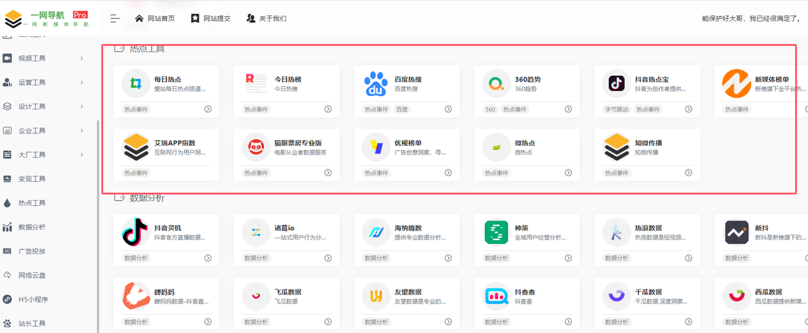
Task: Click the 设计工具 layers icon
Action: [8, 106]
